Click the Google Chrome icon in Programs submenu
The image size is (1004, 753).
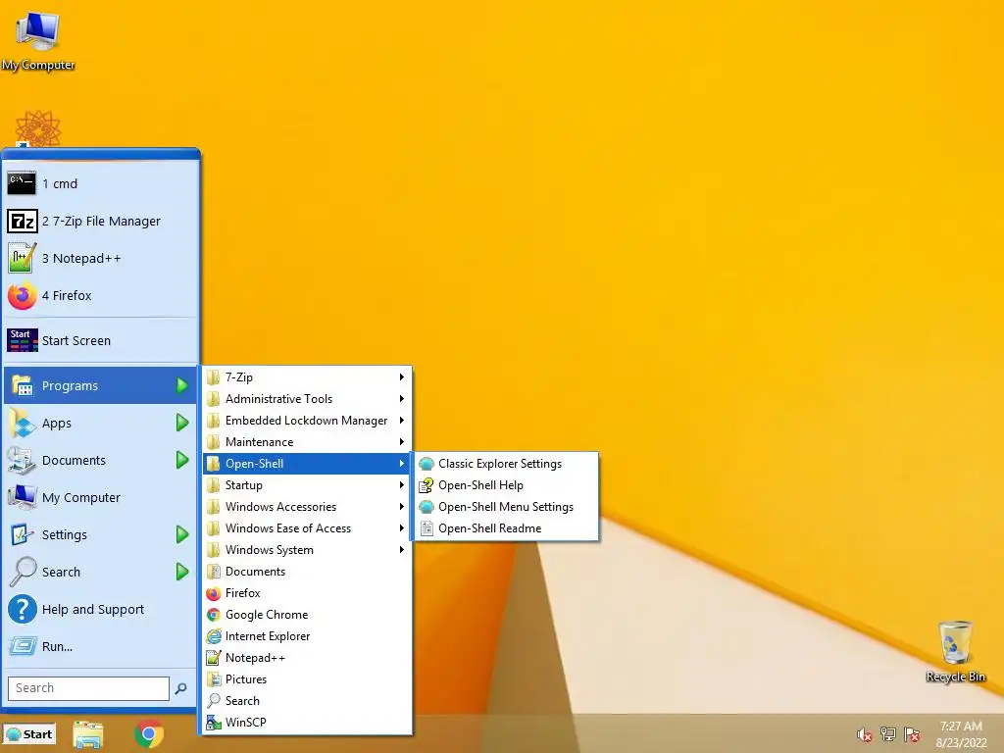(213, 615)
